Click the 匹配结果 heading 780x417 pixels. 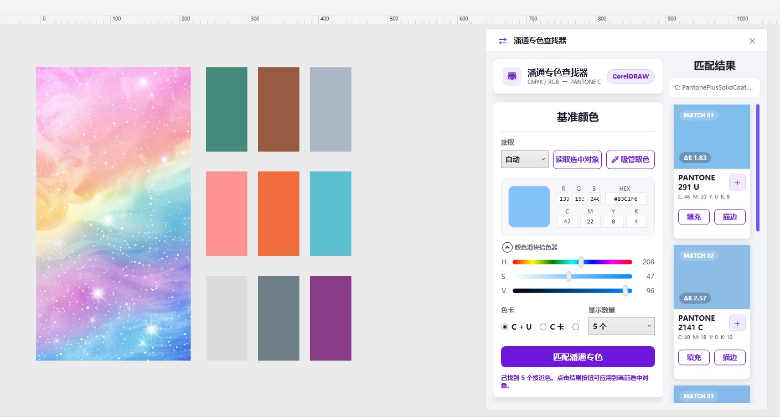[715, 65]
